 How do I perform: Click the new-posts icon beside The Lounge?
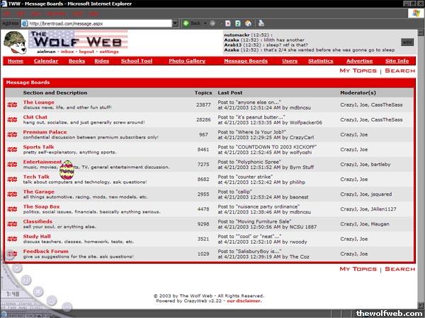[x=12, y=105]
